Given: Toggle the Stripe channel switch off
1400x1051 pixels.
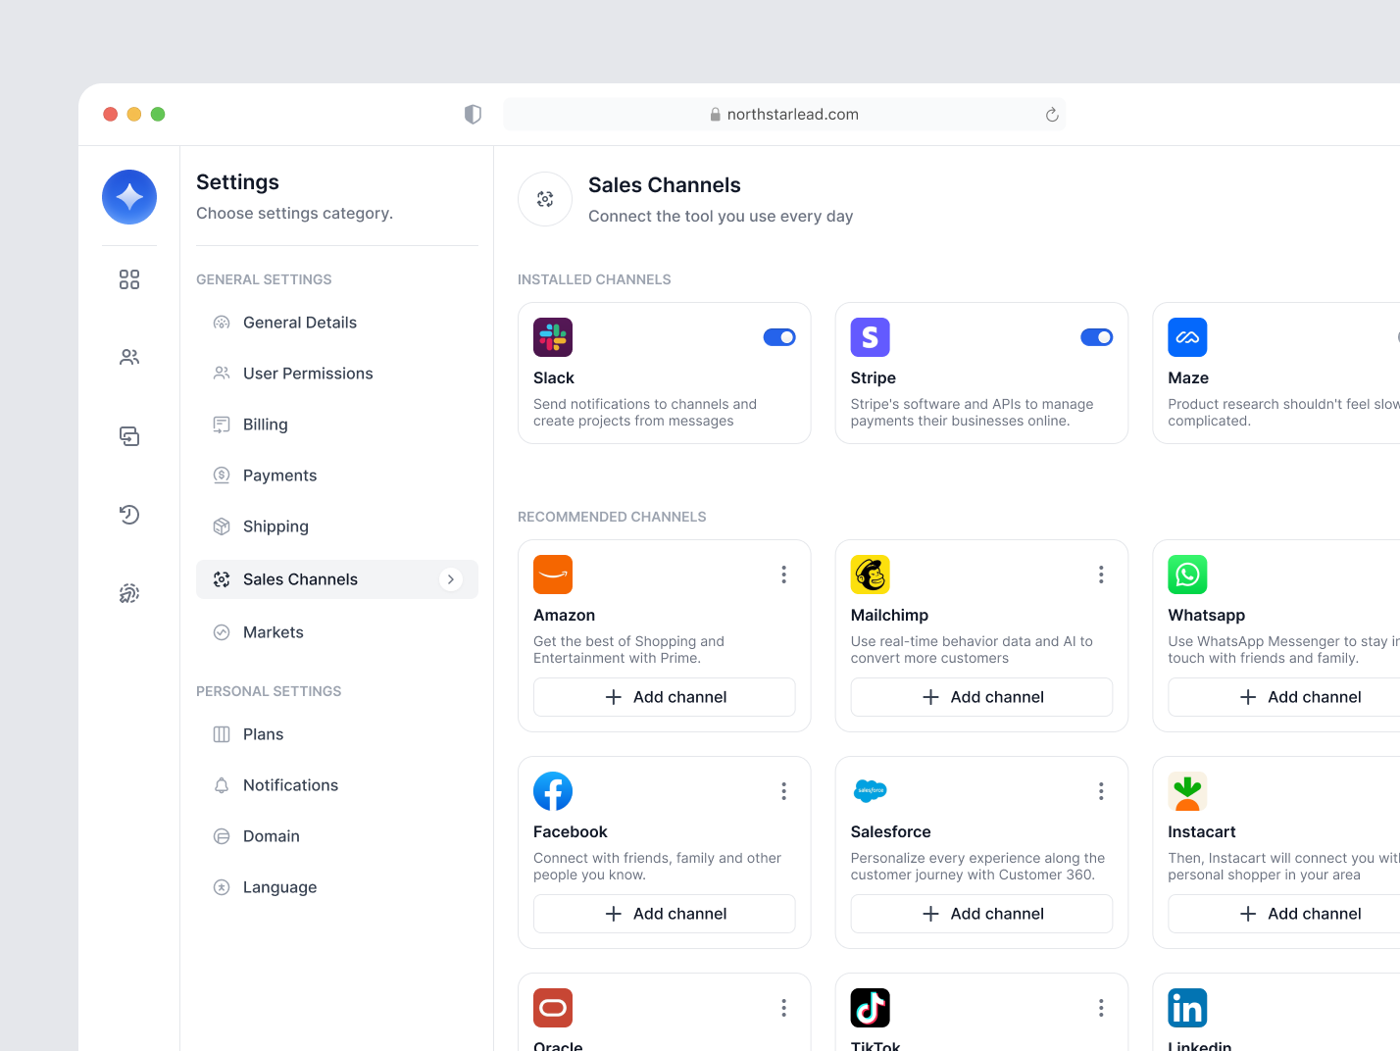Looking at the screenshot, I should click(1097, 337).
